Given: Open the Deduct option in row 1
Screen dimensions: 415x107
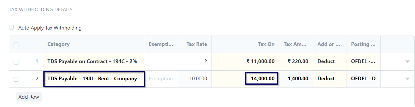Looking at the screenshot, I should (330, 61).
